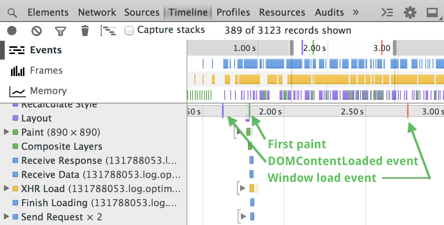
Task: Click the clear recording icon
Action: point(37,31)
